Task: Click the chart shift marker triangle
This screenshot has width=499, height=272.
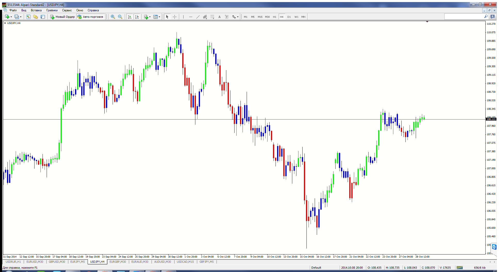Action: pos(427,22)
